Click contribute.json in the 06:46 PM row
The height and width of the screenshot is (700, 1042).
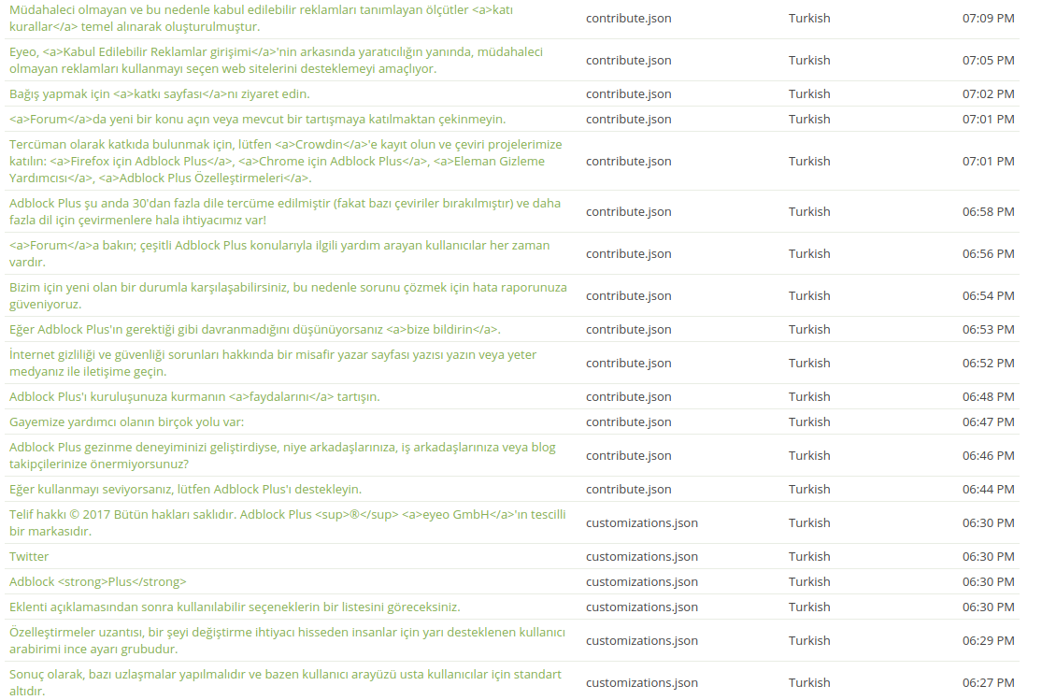[x=629, y=455]
